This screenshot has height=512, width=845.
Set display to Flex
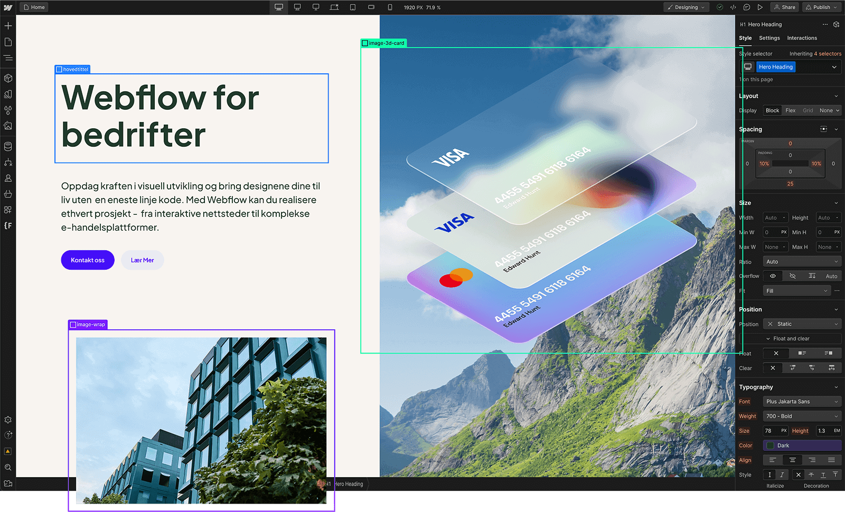(x=790, y=111)
